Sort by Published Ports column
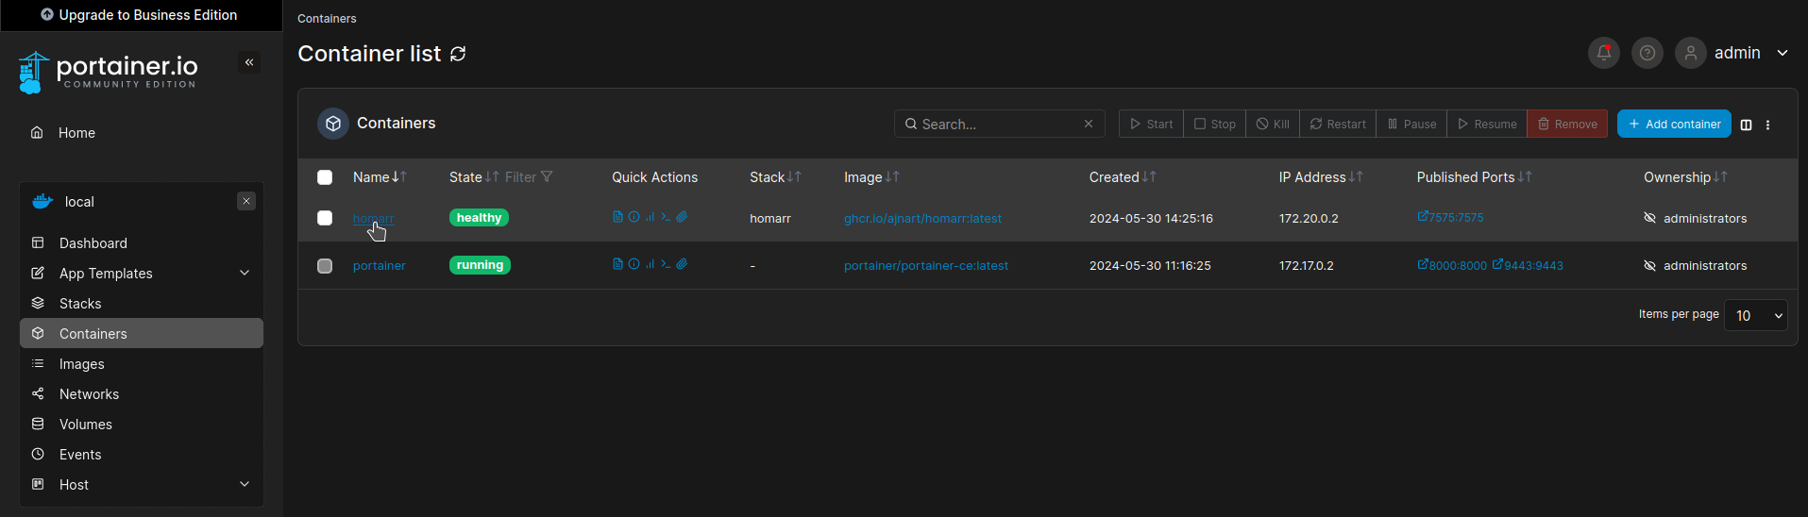The height and width of the screenshot is (517, 1808). (x=1474, y=177)
